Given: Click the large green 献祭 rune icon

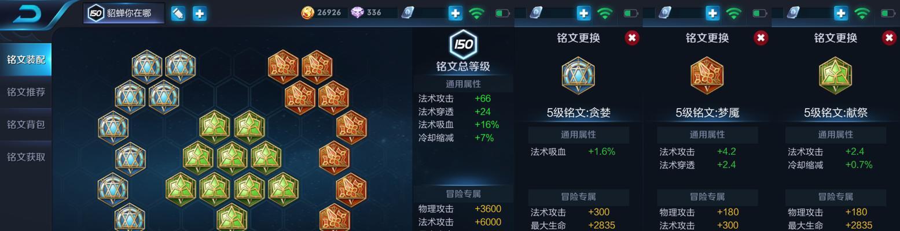Looking at the screenshot, I should (835, 76).
